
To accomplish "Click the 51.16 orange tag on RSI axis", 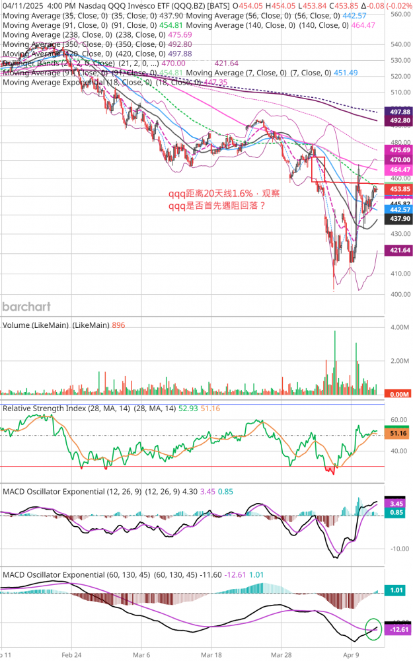I will coord(398,434).
